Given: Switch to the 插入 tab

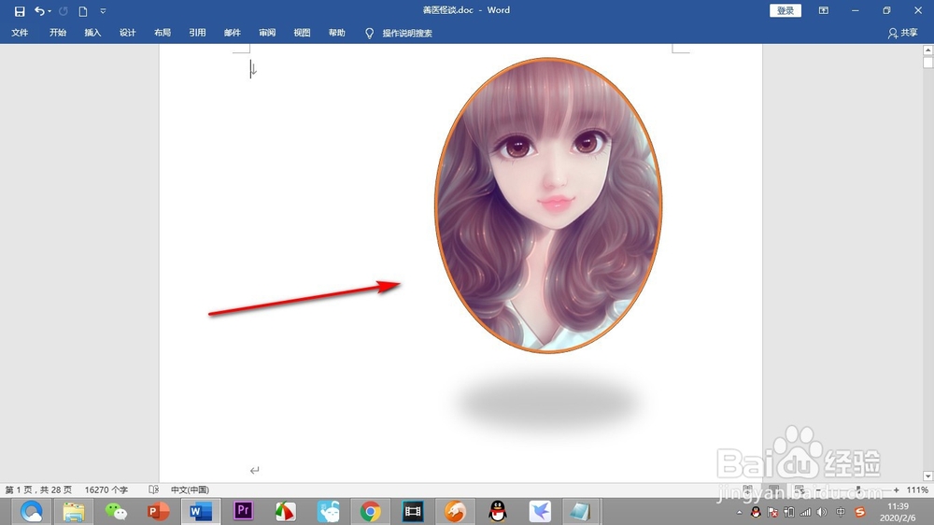Looking at the screenshot, I should (92, 33).
